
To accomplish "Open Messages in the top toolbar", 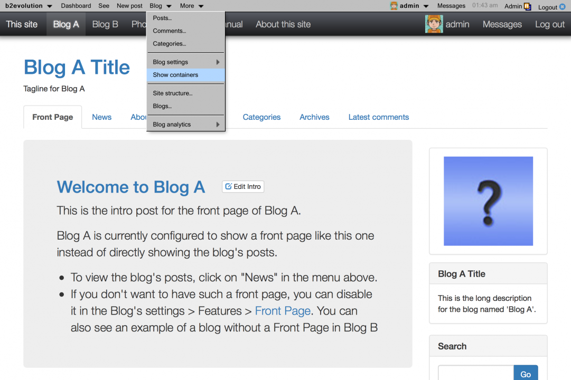I will click(x=451, y=6).
